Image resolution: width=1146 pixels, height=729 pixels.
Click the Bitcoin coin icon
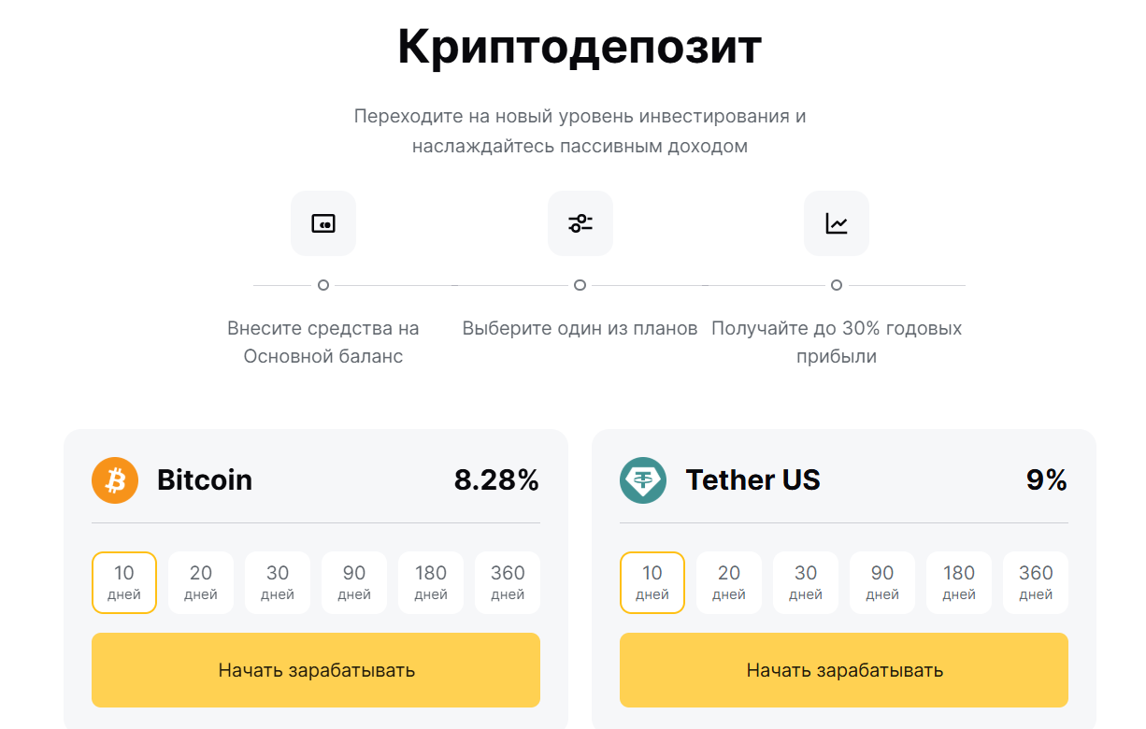[x=114, y=479]
